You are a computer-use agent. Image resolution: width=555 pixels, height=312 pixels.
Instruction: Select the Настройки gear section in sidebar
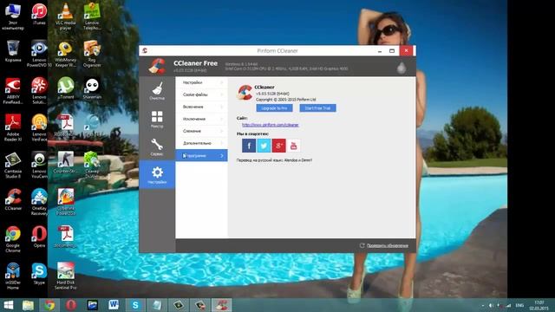click(x=157, y=175)
